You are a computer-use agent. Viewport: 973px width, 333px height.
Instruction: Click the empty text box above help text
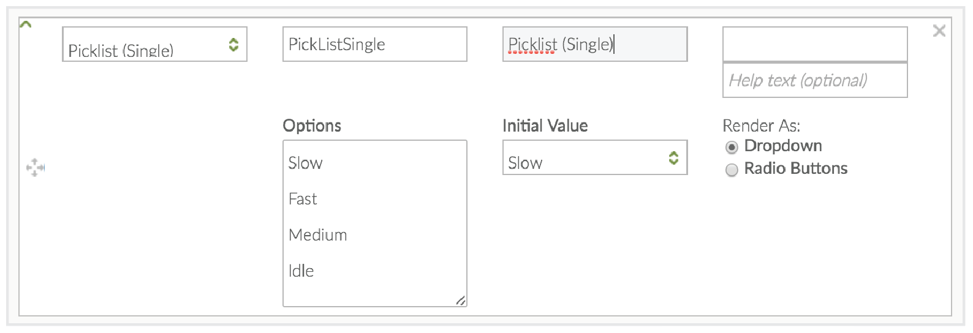(814, 44)
